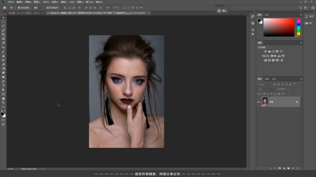Click the foreground color swatch in Color panel
316x177 pixels.
click(259, 20)
